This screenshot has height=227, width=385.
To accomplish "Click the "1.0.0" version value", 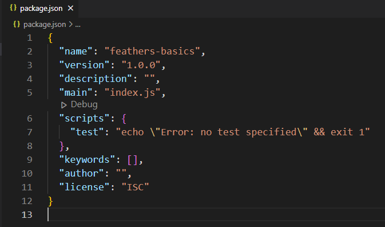I will coord(141,65).
